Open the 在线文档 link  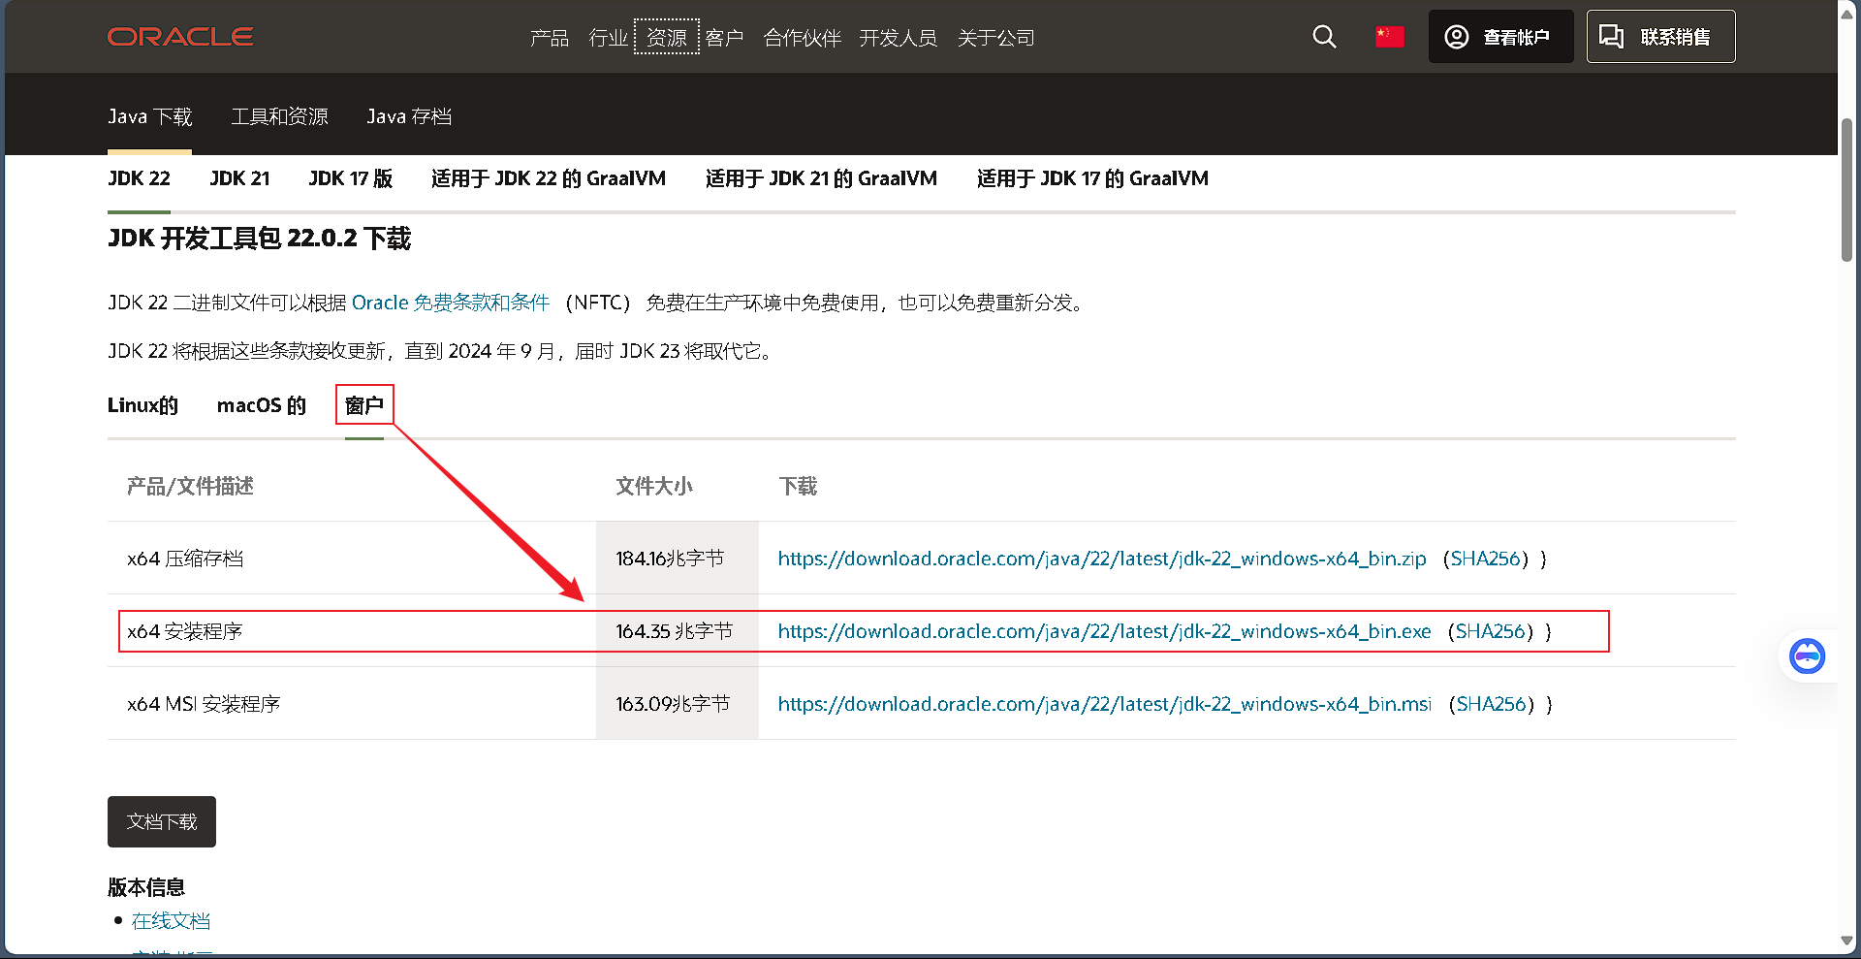[x=171, y=921]
